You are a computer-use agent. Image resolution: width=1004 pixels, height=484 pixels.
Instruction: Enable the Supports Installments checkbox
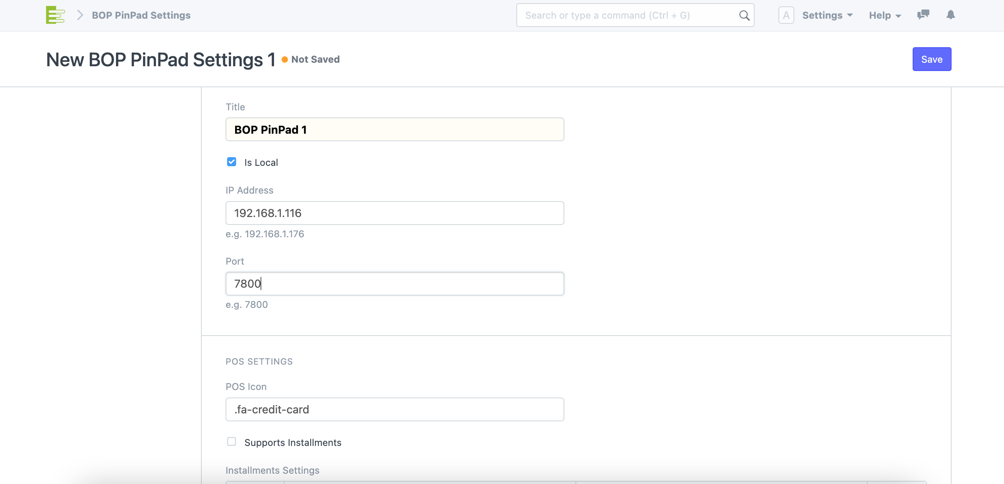pos(232,442)
